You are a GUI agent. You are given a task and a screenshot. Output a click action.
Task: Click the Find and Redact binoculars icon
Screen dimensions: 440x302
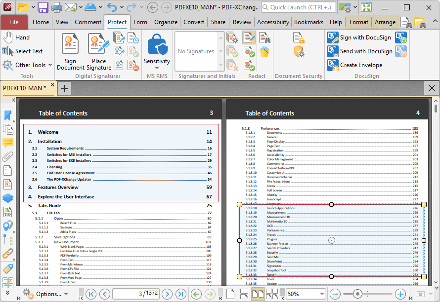tap(264, 38)
